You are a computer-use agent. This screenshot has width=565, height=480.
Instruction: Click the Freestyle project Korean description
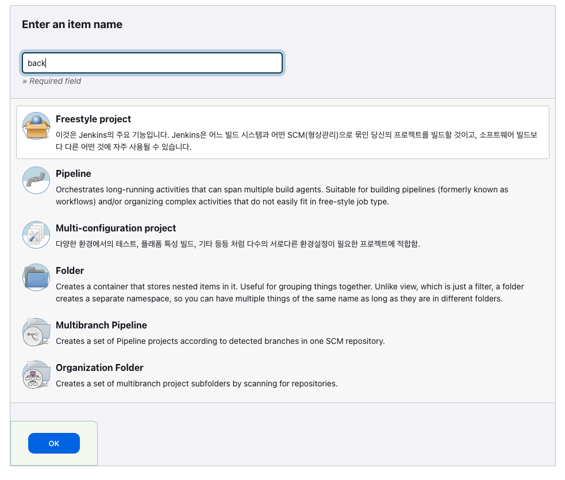coord(297,141)
